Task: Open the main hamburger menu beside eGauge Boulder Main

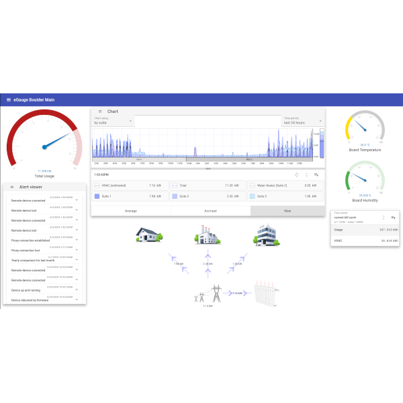Action: point(9,99)
